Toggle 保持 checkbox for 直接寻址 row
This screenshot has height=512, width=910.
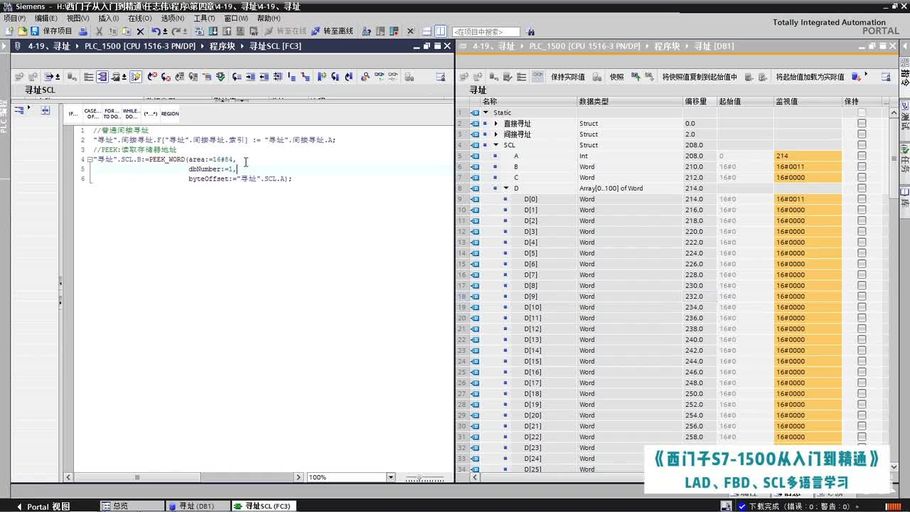coord(862,123)
